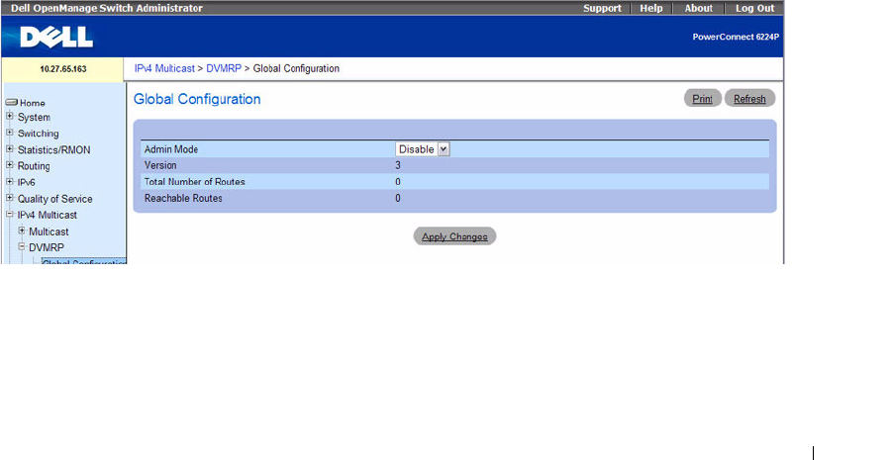Select IPv4 Multicast label in tree

point(48,215)
